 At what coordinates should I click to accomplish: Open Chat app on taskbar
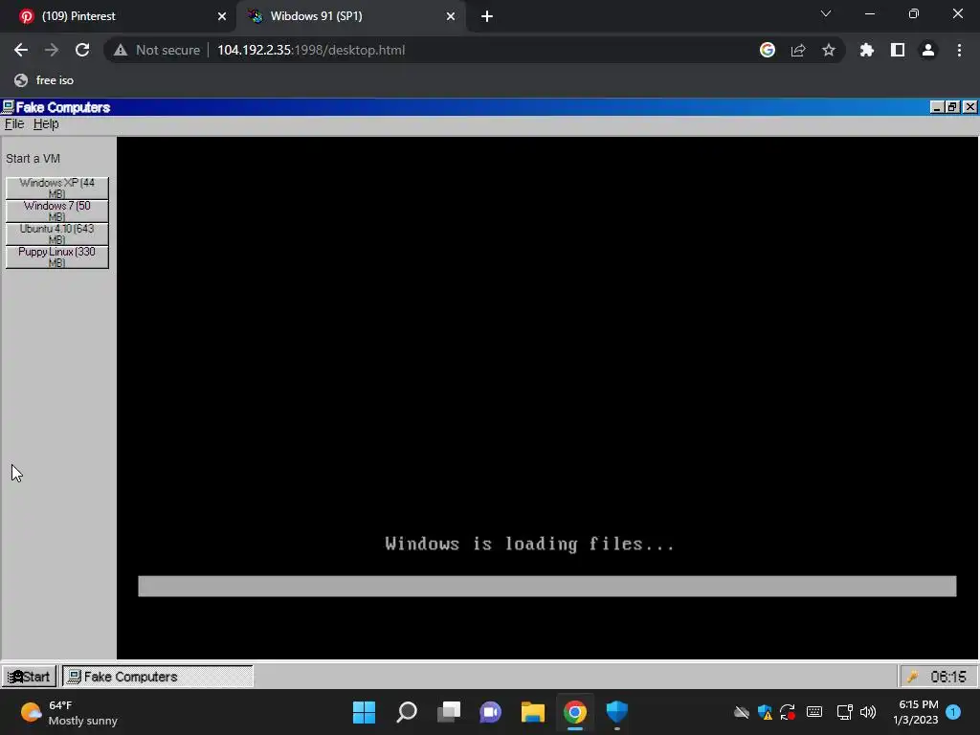491,712
